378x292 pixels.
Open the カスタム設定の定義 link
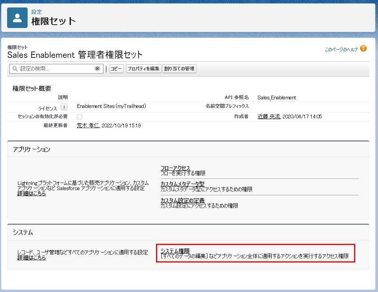pos(182,200)
